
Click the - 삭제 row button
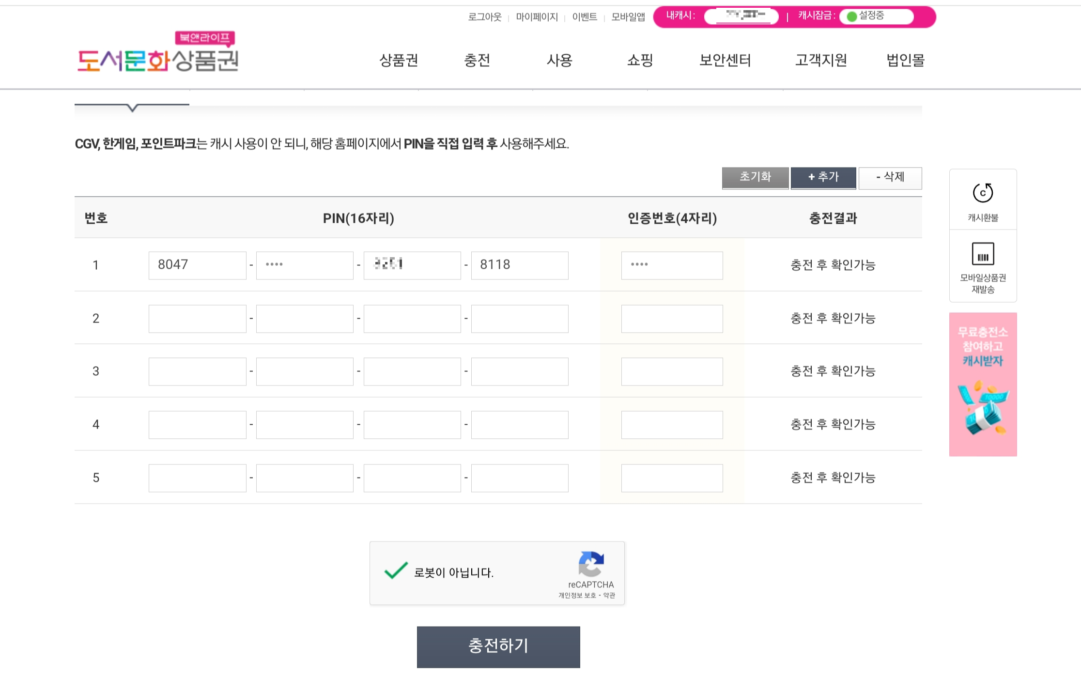click(x=890, y=177)
